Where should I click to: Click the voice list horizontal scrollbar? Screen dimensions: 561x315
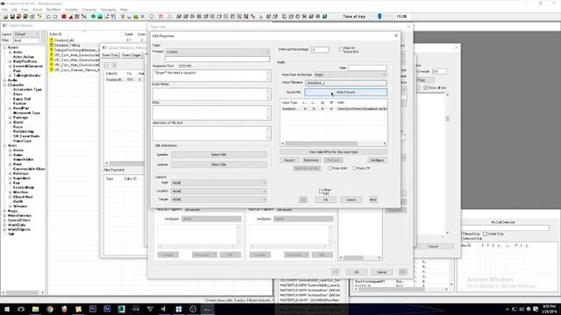coord(321,143)
